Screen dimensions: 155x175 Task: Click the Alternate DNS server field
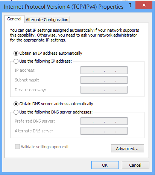pos(104,131)
